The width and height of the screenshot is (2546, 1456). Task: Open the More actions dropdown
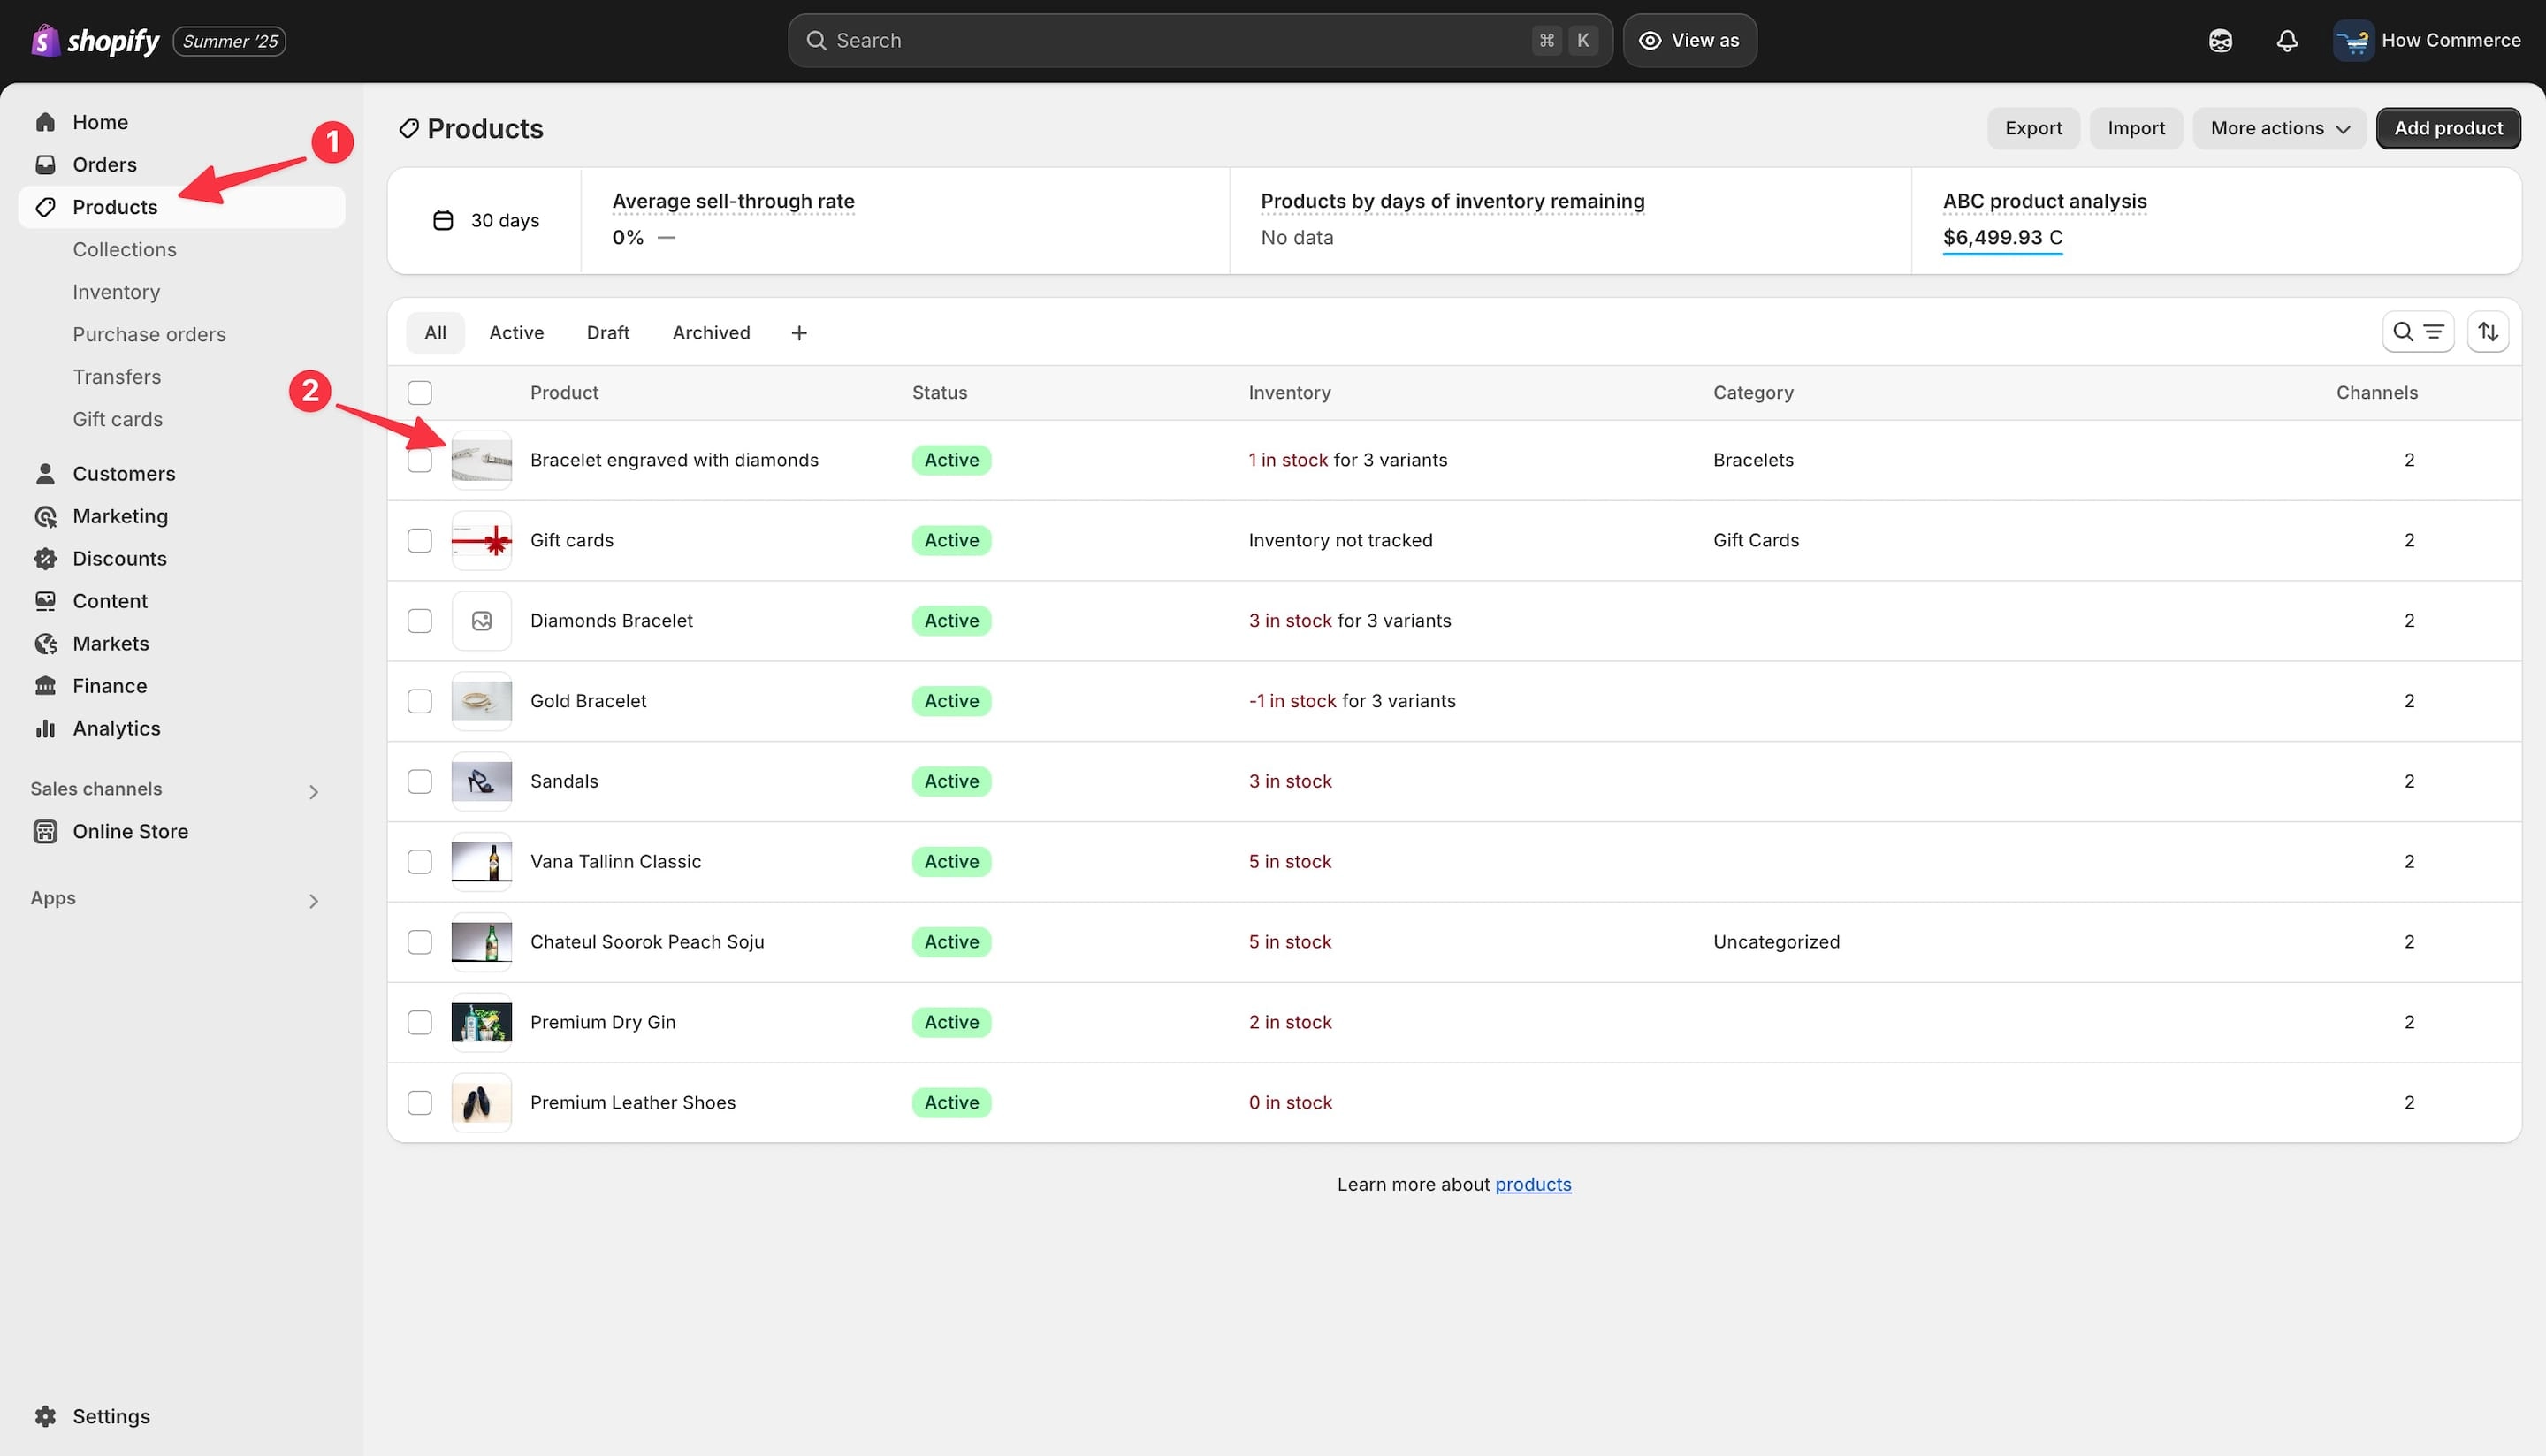click(2280, 129)
